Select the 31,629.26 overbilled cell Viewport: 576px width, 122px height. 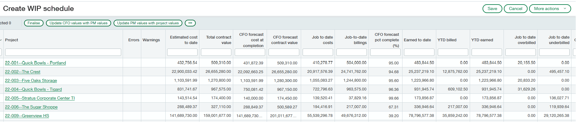(x=521, y=89)
